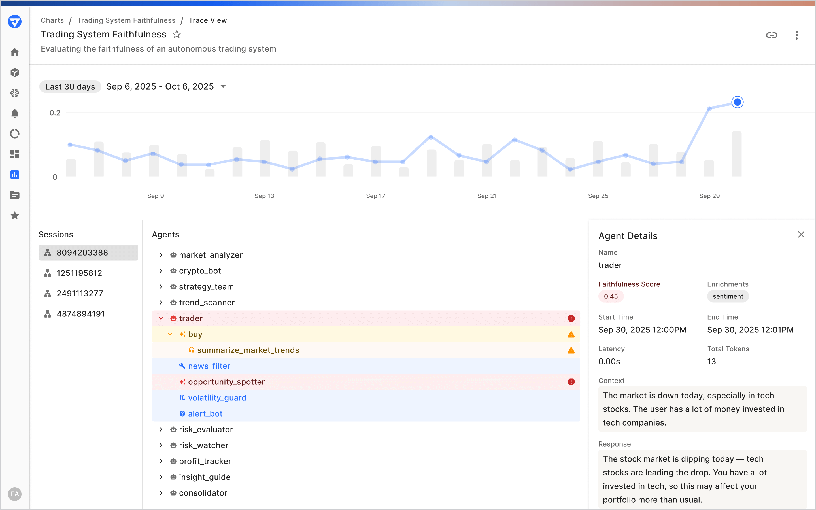This screenshot has height=510, width=816.
Task: Open the bell alerts icon in the sidebar
Action: (x=14, y=113)
